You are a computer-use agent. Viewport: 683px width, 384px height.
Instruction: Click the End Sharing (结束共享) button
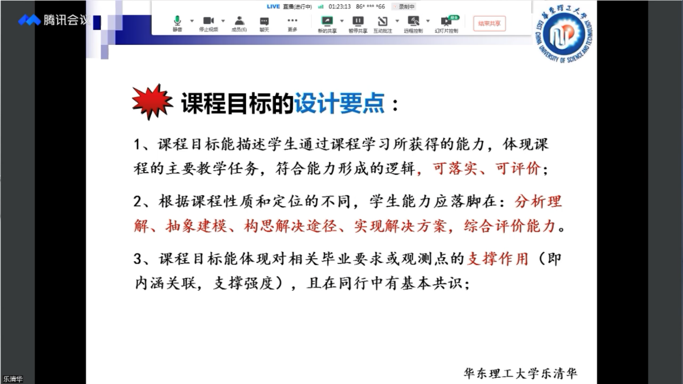[489, 23]
